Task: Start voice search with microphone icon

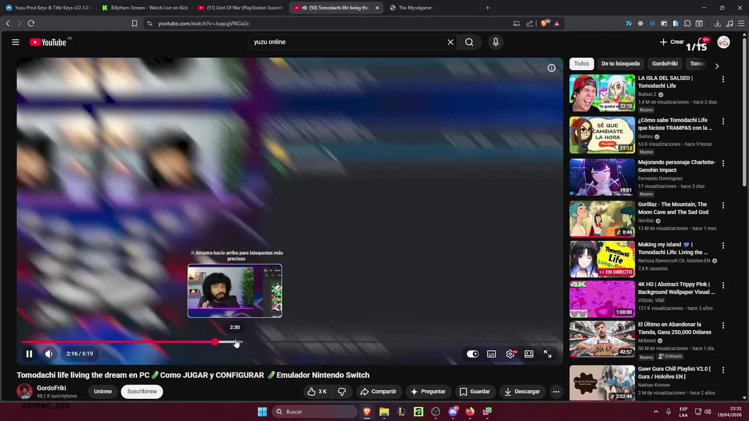Action: click(x=496, y=42)
